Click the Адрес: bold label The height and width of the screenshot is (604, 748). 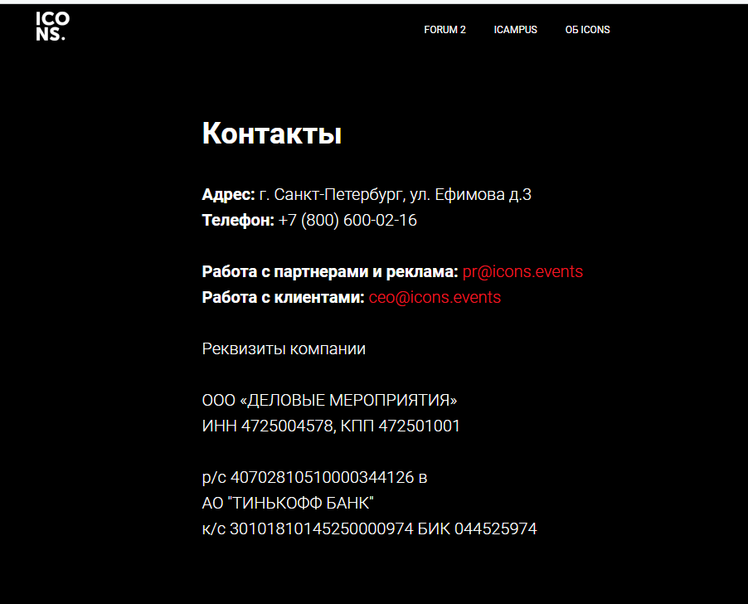228,195
